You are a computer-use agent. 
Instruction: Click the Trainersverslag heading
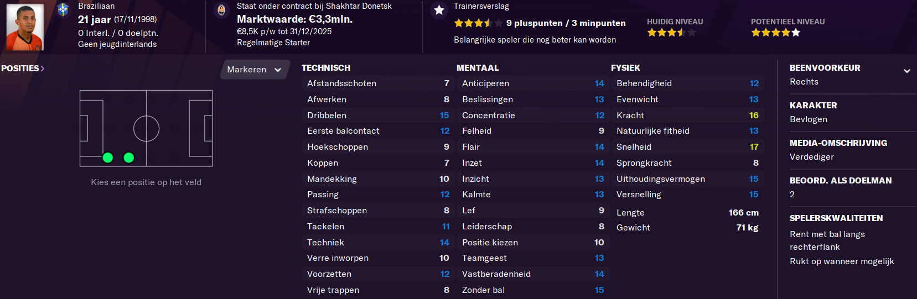tap(481, 6)
